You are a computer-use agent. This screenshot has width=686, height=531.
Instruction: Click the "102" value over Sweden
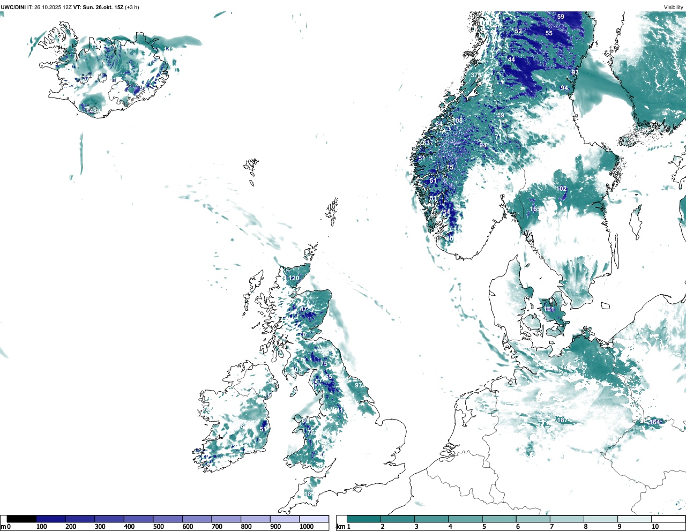tap(561, 189)
